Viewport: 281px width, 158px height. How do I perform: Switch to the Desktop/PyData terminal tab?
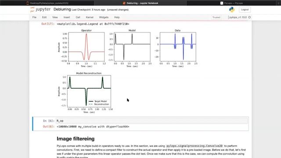coord(47,3)
